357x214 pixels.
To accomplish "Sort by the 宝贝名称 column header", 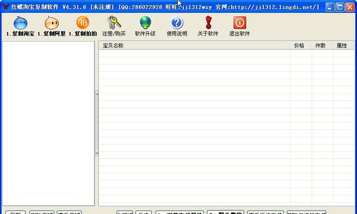I will pyautogui.click(x=195, y=46).
